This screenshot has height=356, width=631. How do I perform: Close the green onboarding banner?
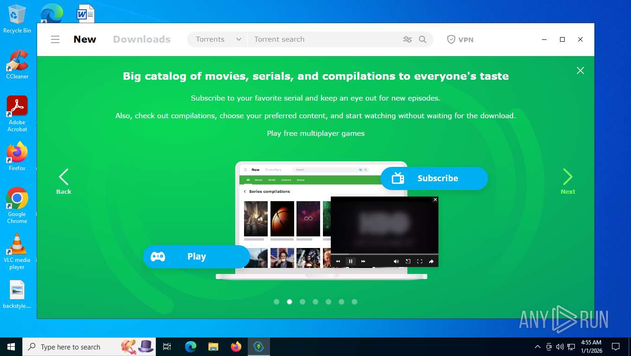point(580,70)
